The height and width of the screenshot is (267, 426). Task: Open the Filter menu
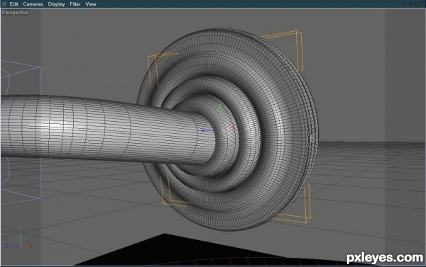[75, 4]
